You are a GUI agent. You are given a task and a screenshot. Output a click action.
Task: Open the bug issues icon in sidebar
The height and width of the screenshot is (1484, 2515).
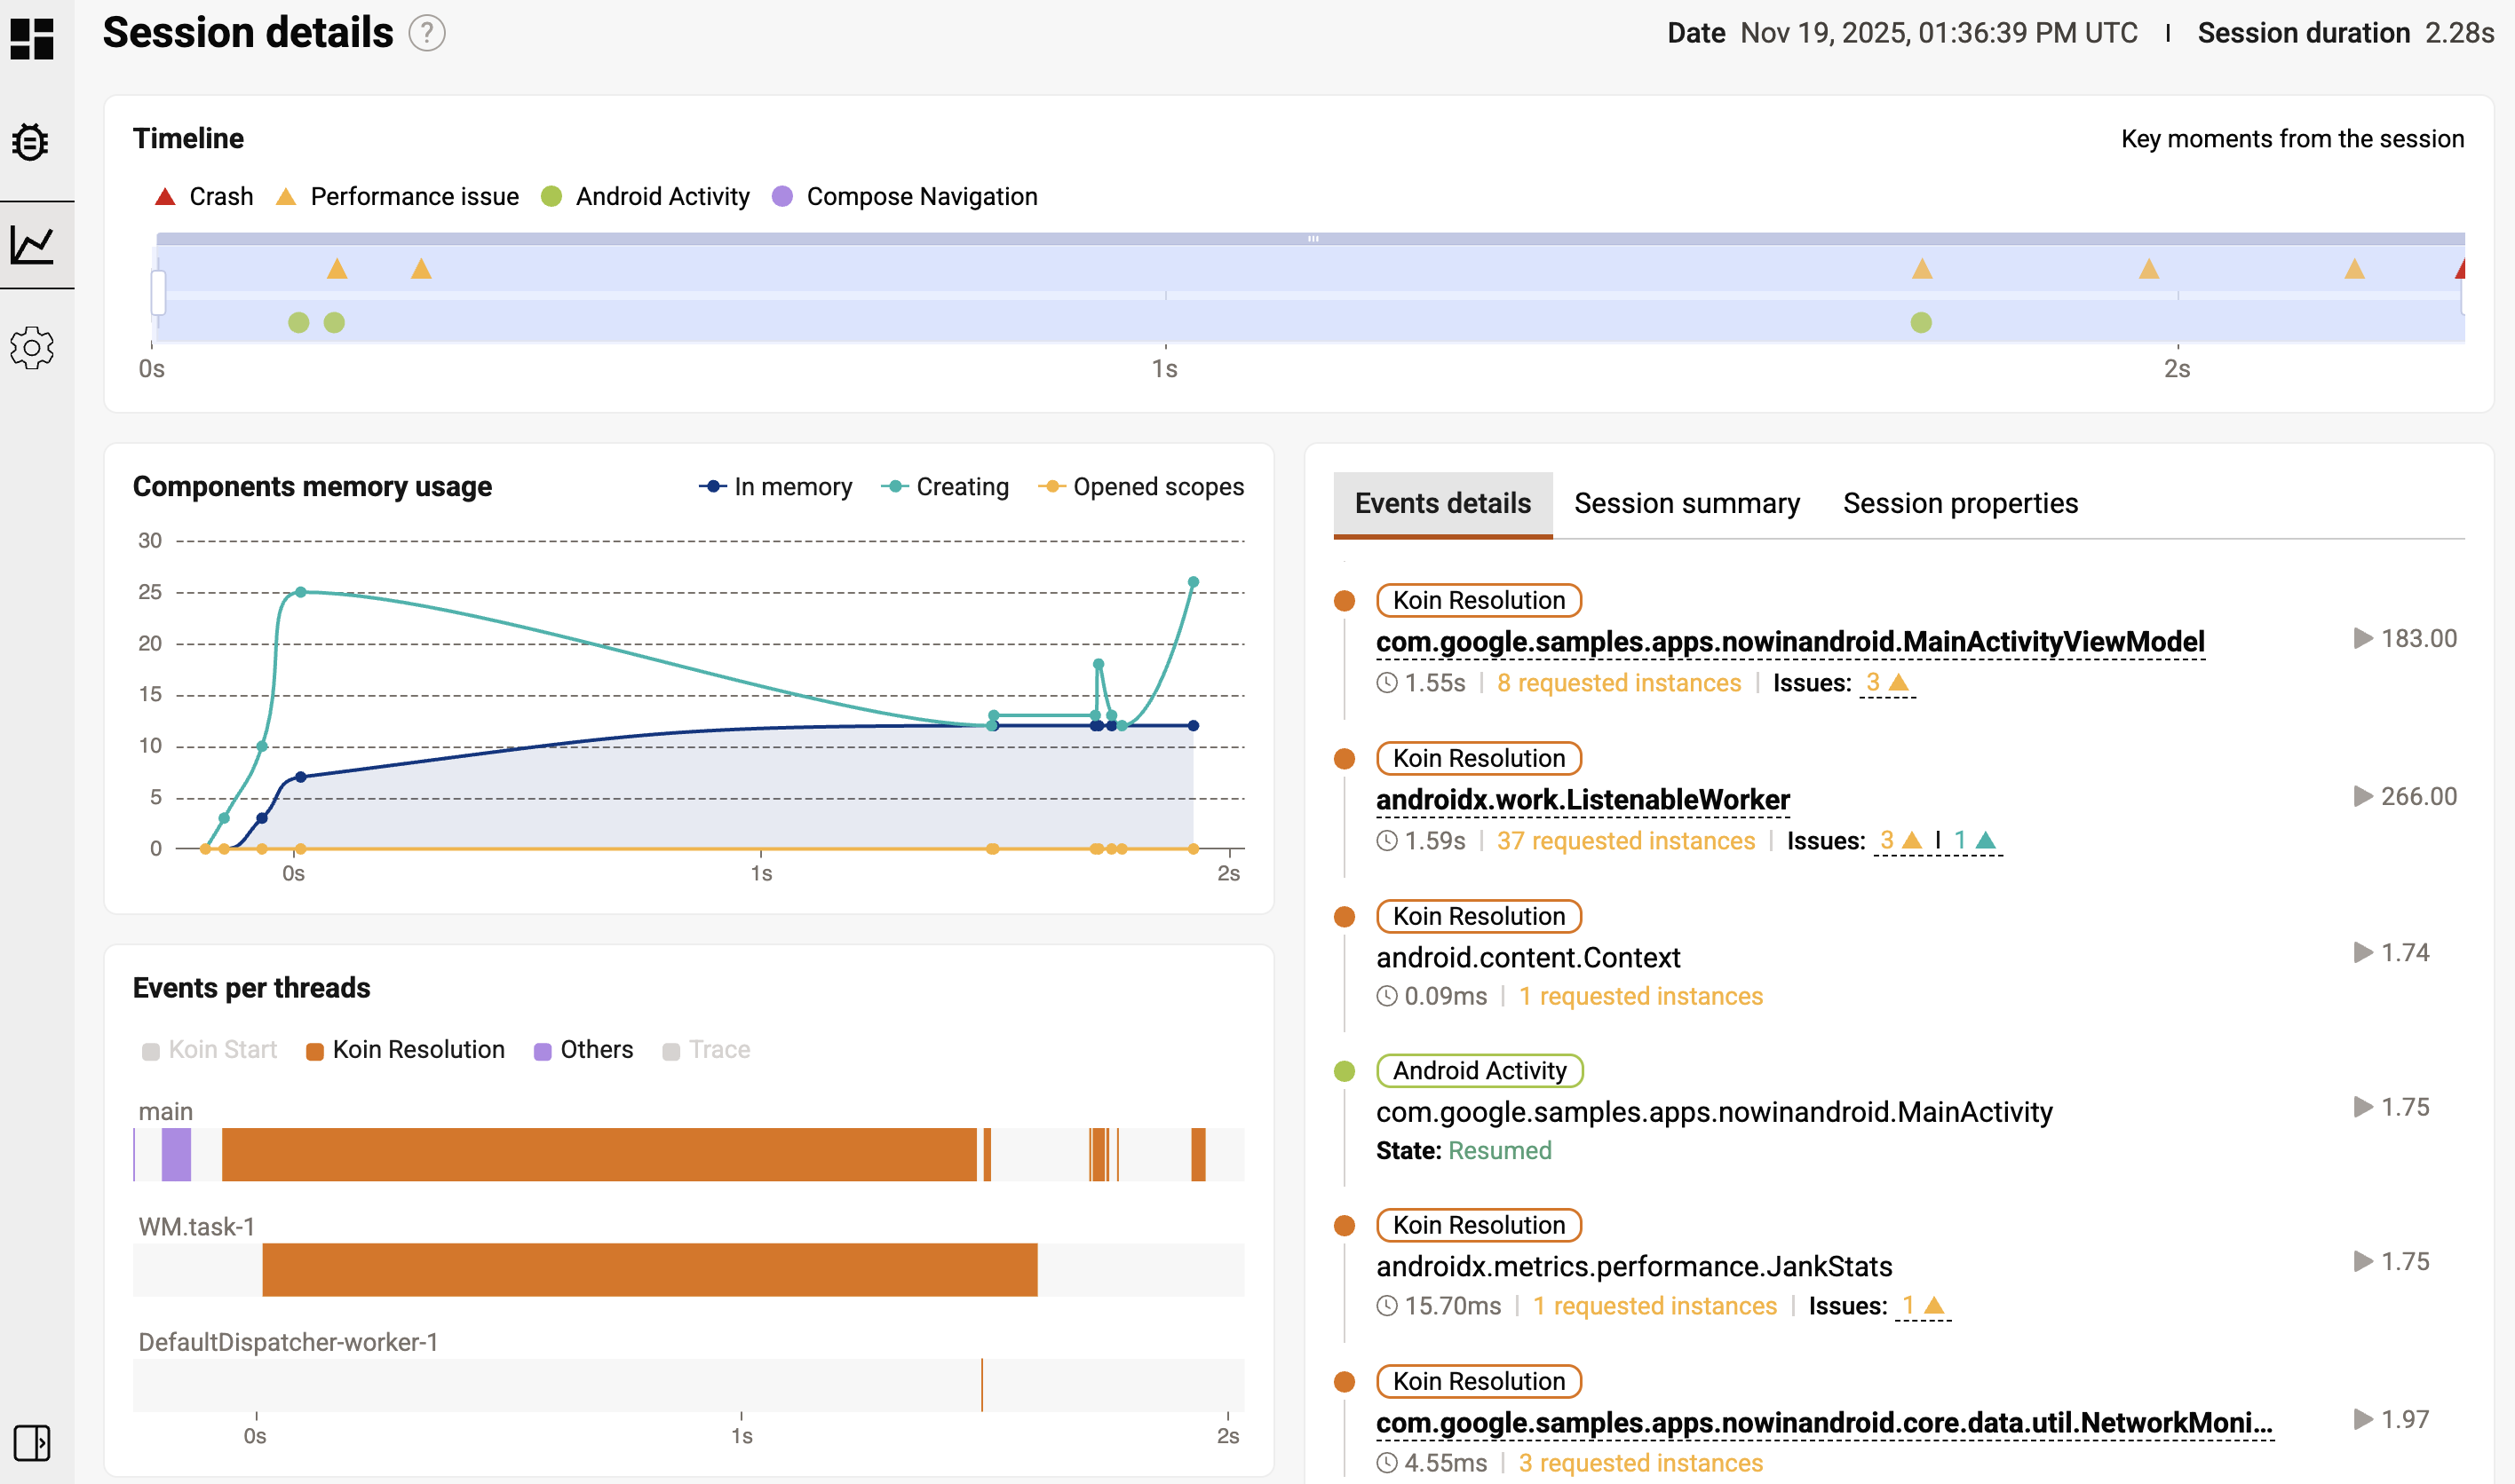32,142
